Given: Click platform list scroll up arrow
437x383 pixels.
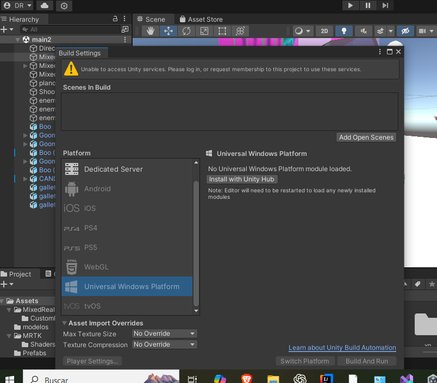Looking at the screenshot, I should coord(196,162).
